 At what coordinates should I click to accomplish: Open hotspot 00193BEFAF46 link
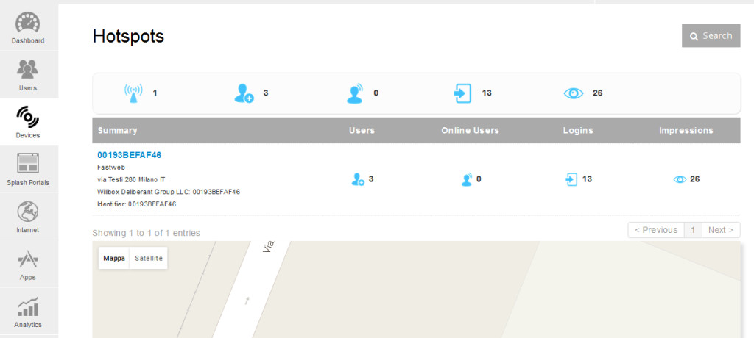click(130, 155)
